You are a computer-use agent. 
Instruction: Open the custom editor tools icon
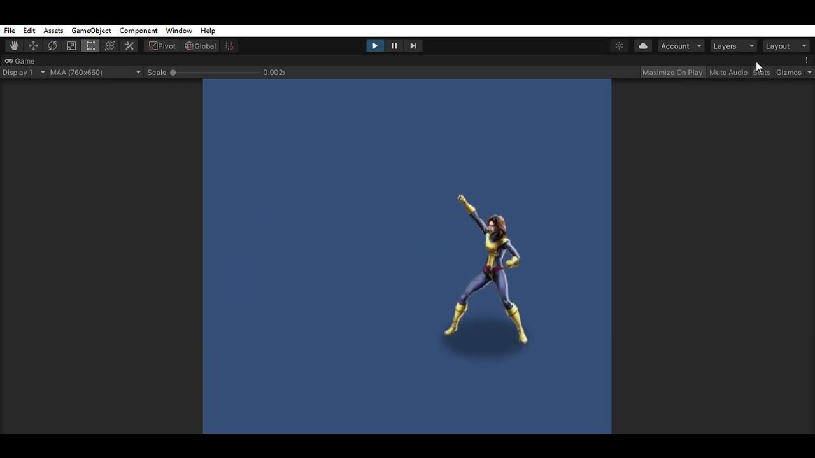129,46
